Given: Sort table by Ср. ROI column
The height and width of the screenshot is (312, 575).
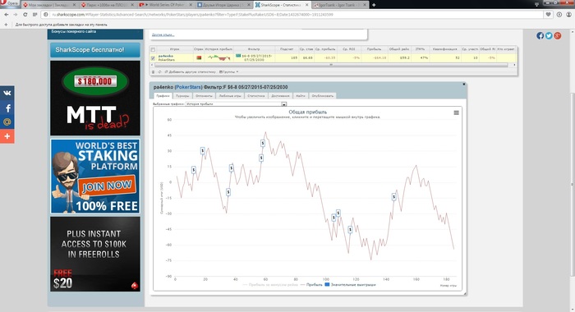Looking at the screenshot, I should pyautogui.click(x=348, y=48).
